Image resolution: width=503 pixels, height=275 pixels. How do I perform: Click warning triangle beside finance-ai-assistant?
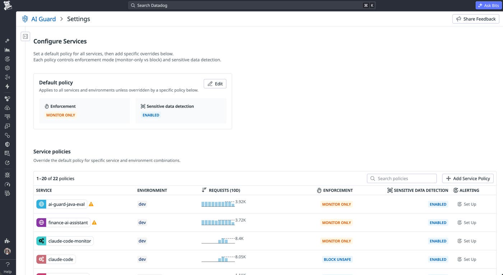click(94, 223)
